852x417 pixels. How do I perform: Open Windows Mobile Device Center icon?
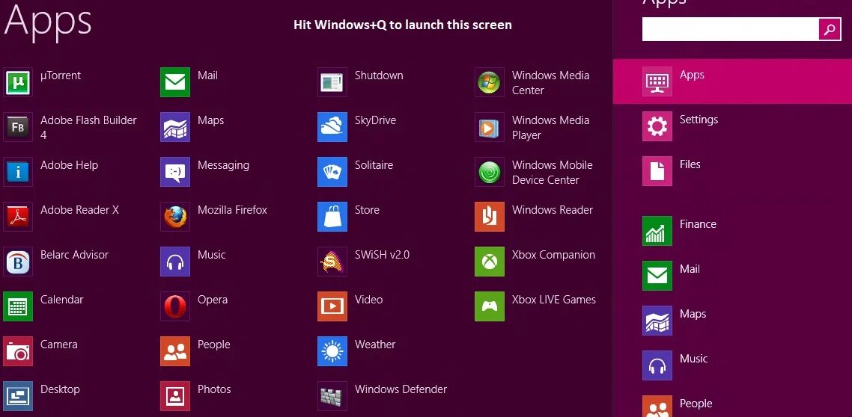(x=489, y=172)
